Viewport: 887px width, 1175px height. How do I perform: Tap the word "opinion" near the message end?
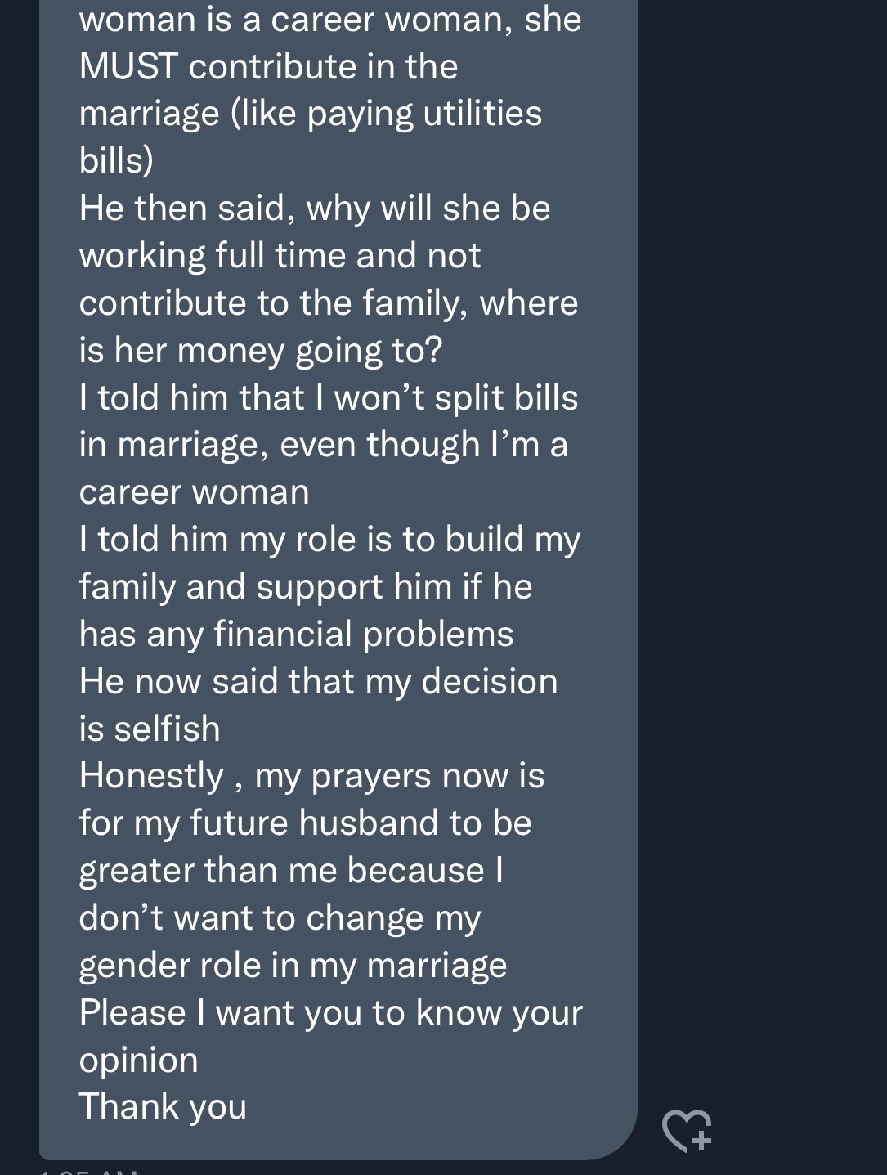coord(139,1061)
